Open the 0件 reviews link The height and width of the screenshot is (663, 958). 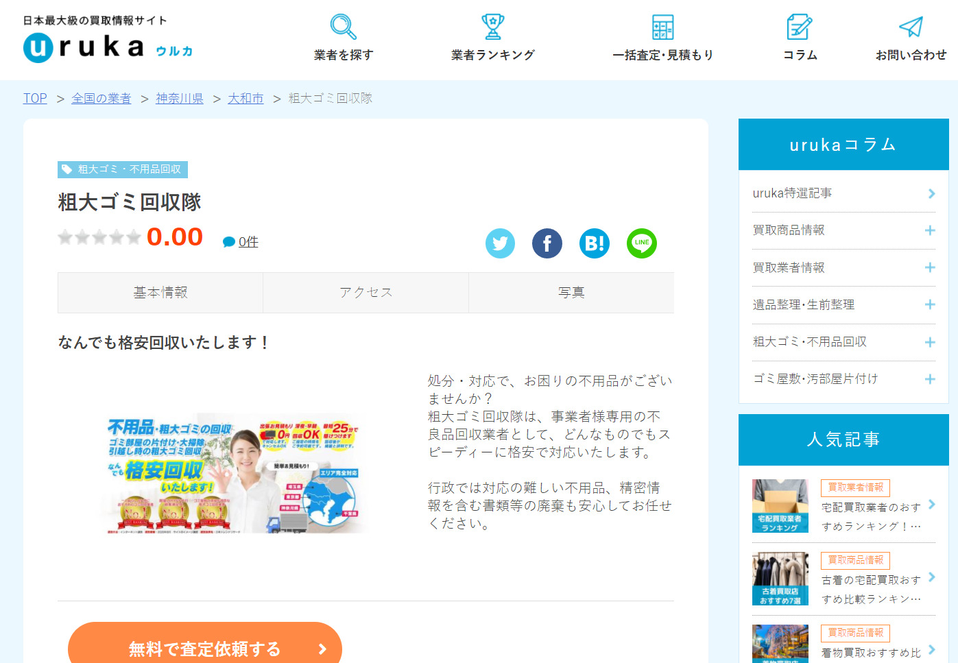click(x=248, y=241)
